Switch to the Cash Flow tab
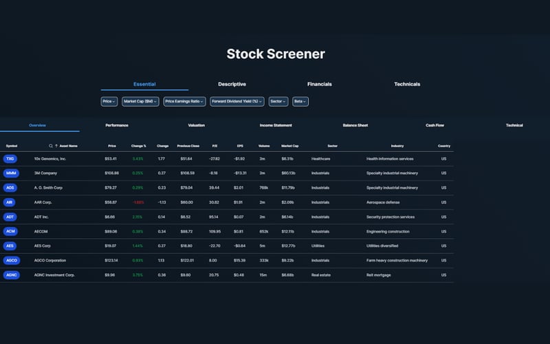Screen dimensions: 550x344 [x=435, y=125]
